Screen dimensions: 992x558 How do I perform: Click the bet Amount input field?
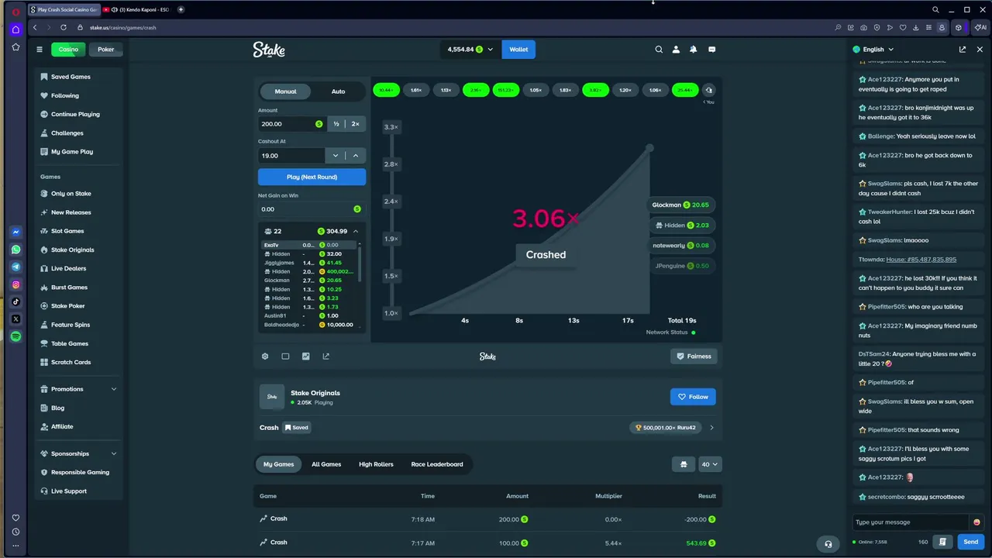[x=292, y=124]
